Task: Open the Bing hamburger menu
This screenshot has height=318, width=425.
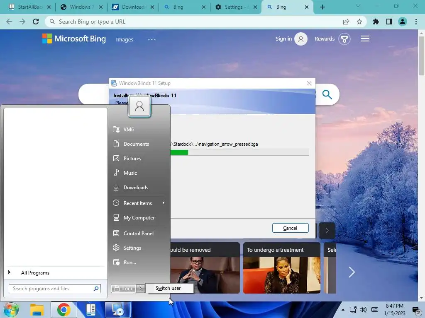Action: 365,39
